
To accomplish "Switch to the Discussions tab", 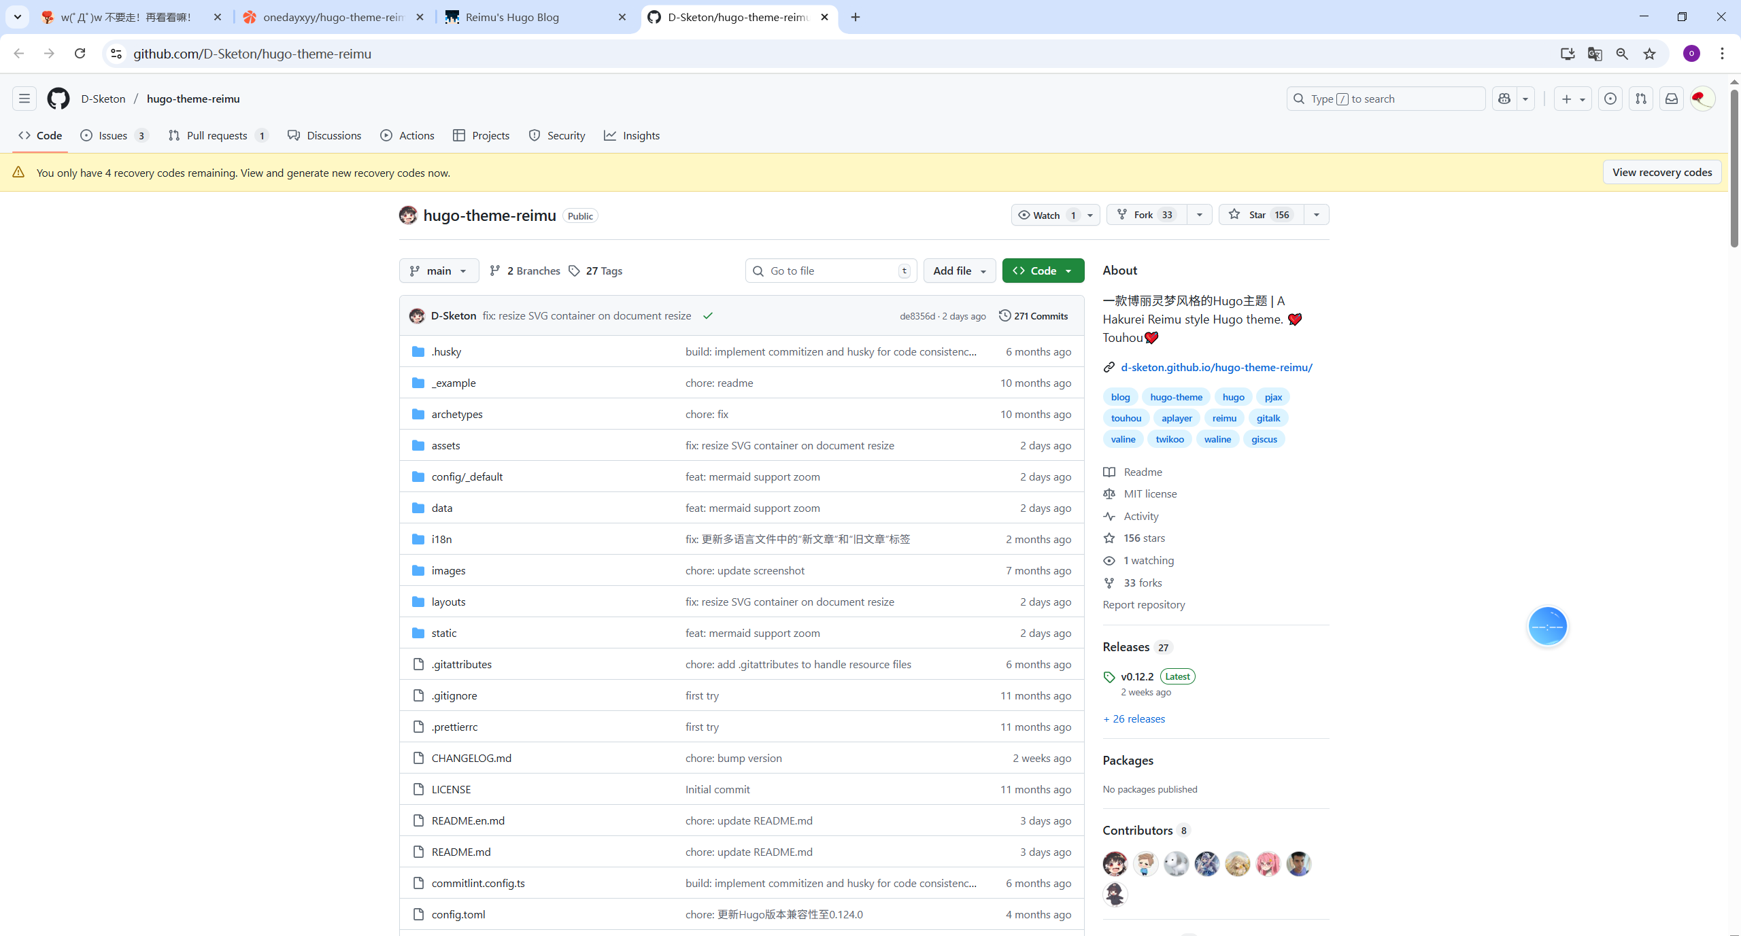I will 324,135.
